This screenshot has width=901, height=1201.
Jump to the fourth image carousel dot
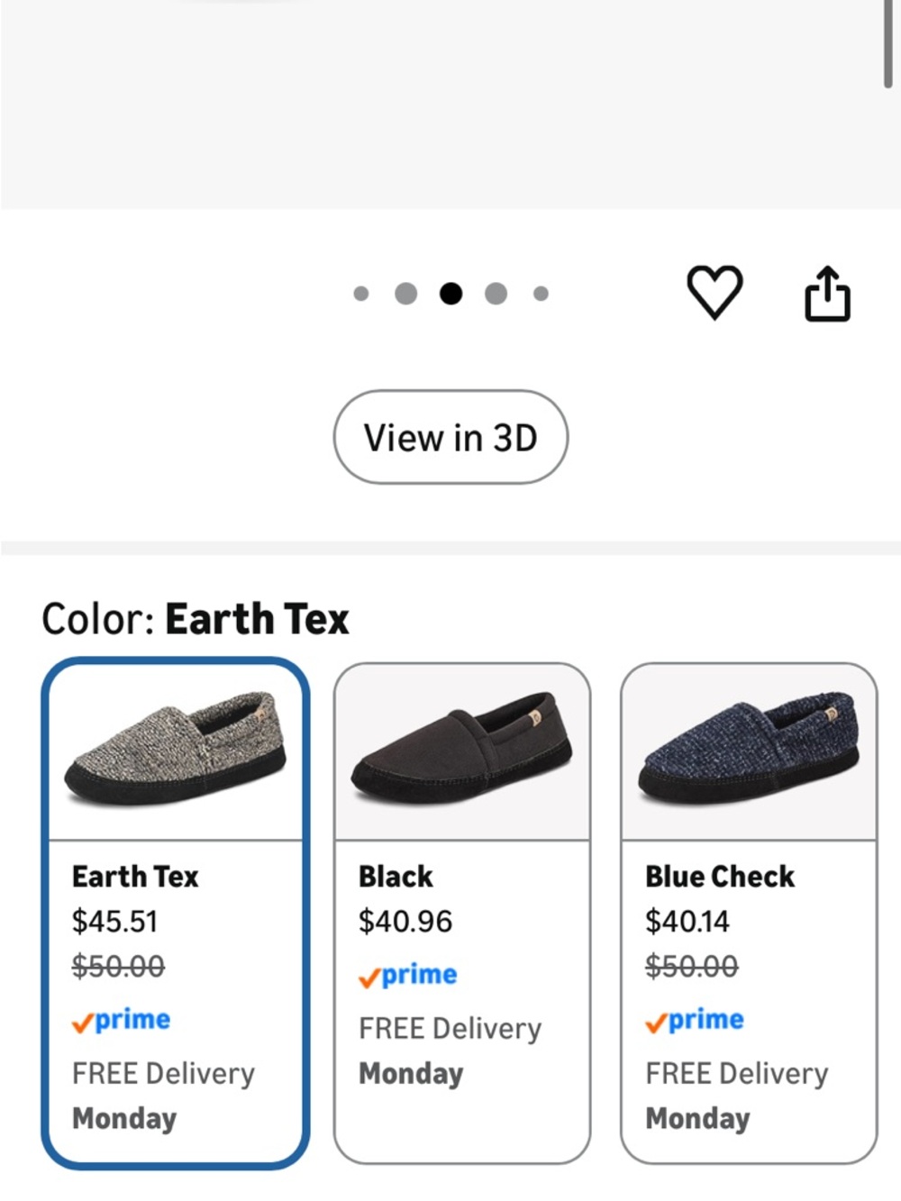(496, 294)
